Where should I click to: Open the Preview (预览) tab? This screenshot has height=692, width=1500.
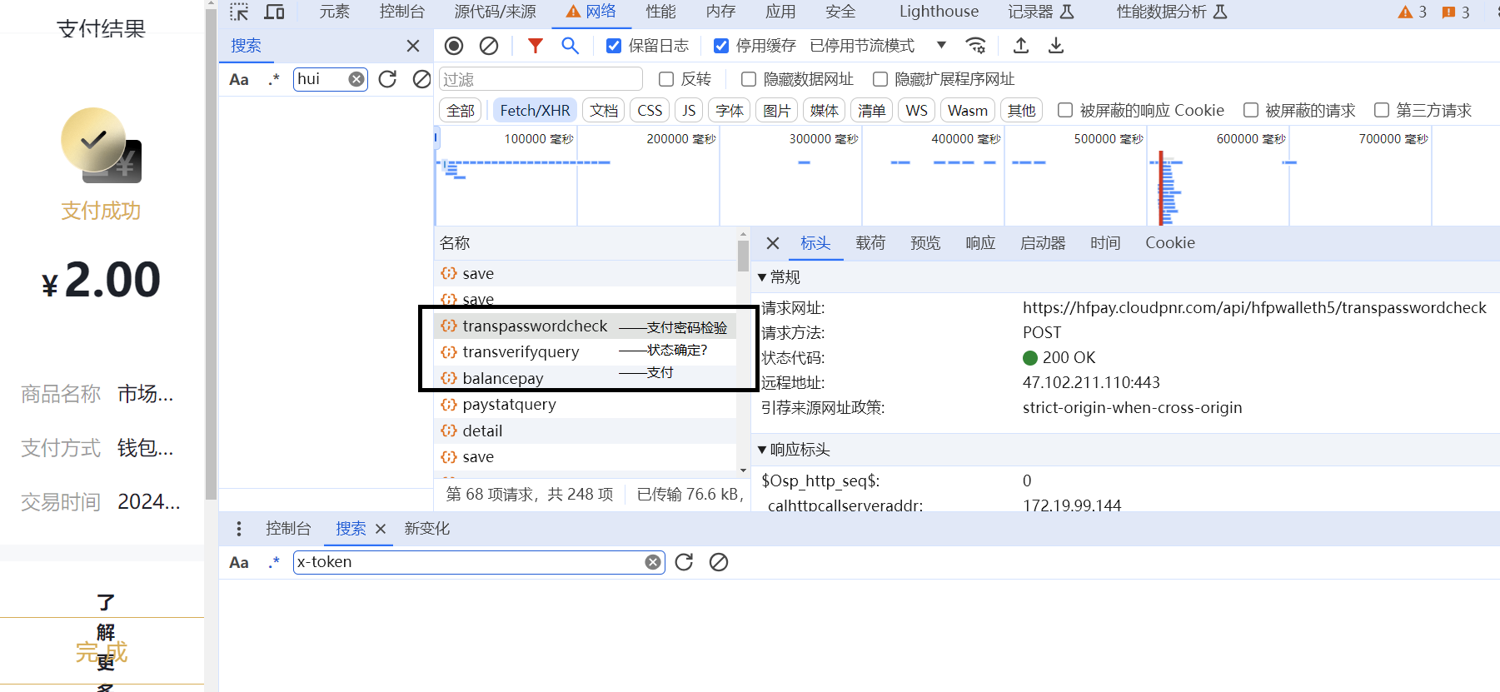pos(925,243)
